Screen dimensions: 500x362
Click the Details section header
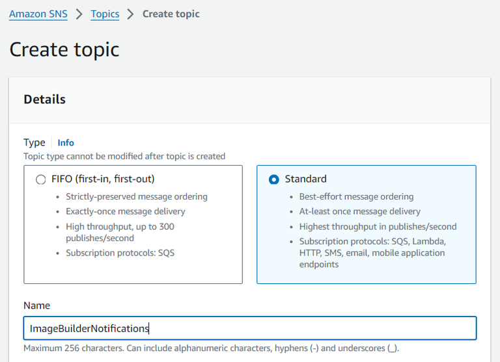click(x=45, y=99)
